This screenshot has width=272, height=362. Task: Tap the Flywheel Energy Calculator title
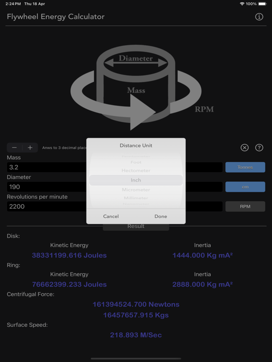pos(56,16)
